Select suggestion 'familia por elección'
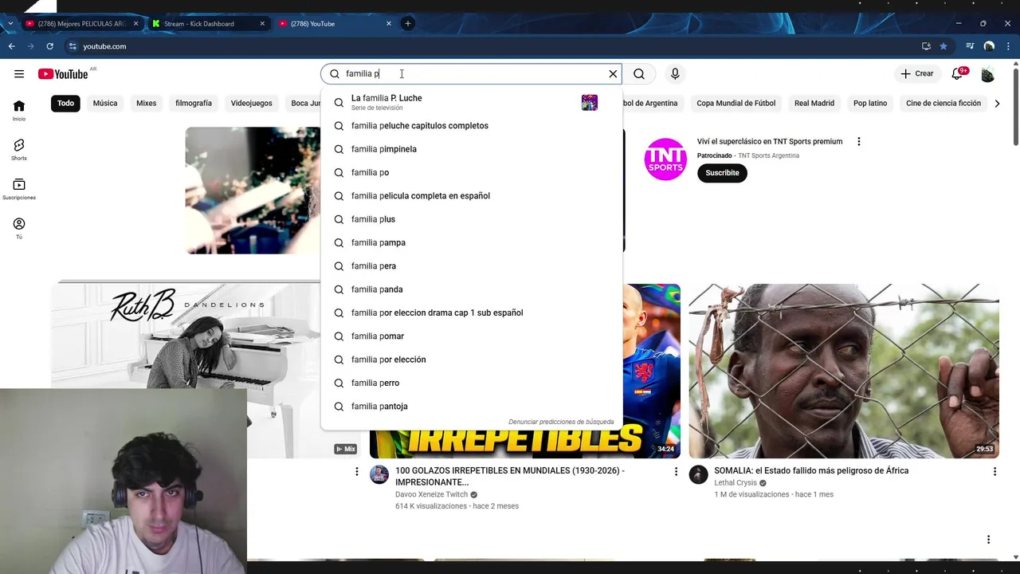 click(471, 360)
